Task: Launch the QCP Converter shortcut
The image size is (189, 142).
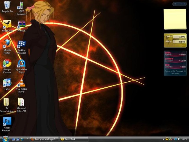Action: coord(22,8)
